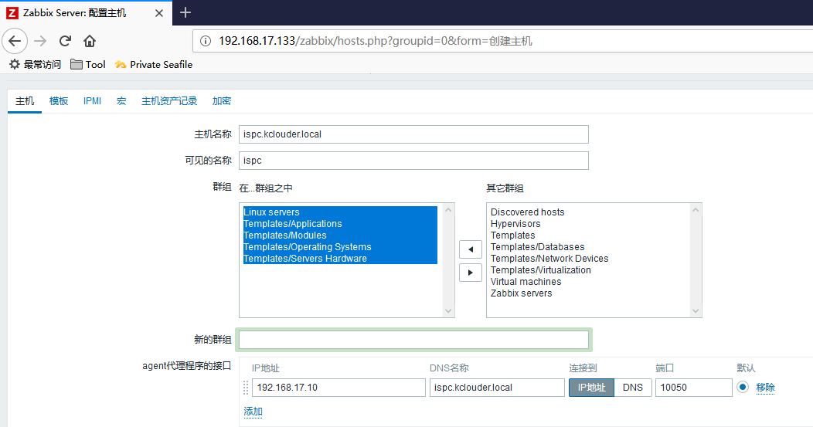Click the browser address bar URL

(376, 41)
